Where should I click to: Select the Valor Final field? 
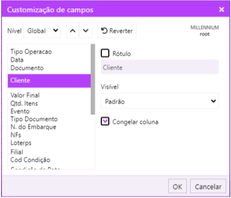tap(25, 95)
